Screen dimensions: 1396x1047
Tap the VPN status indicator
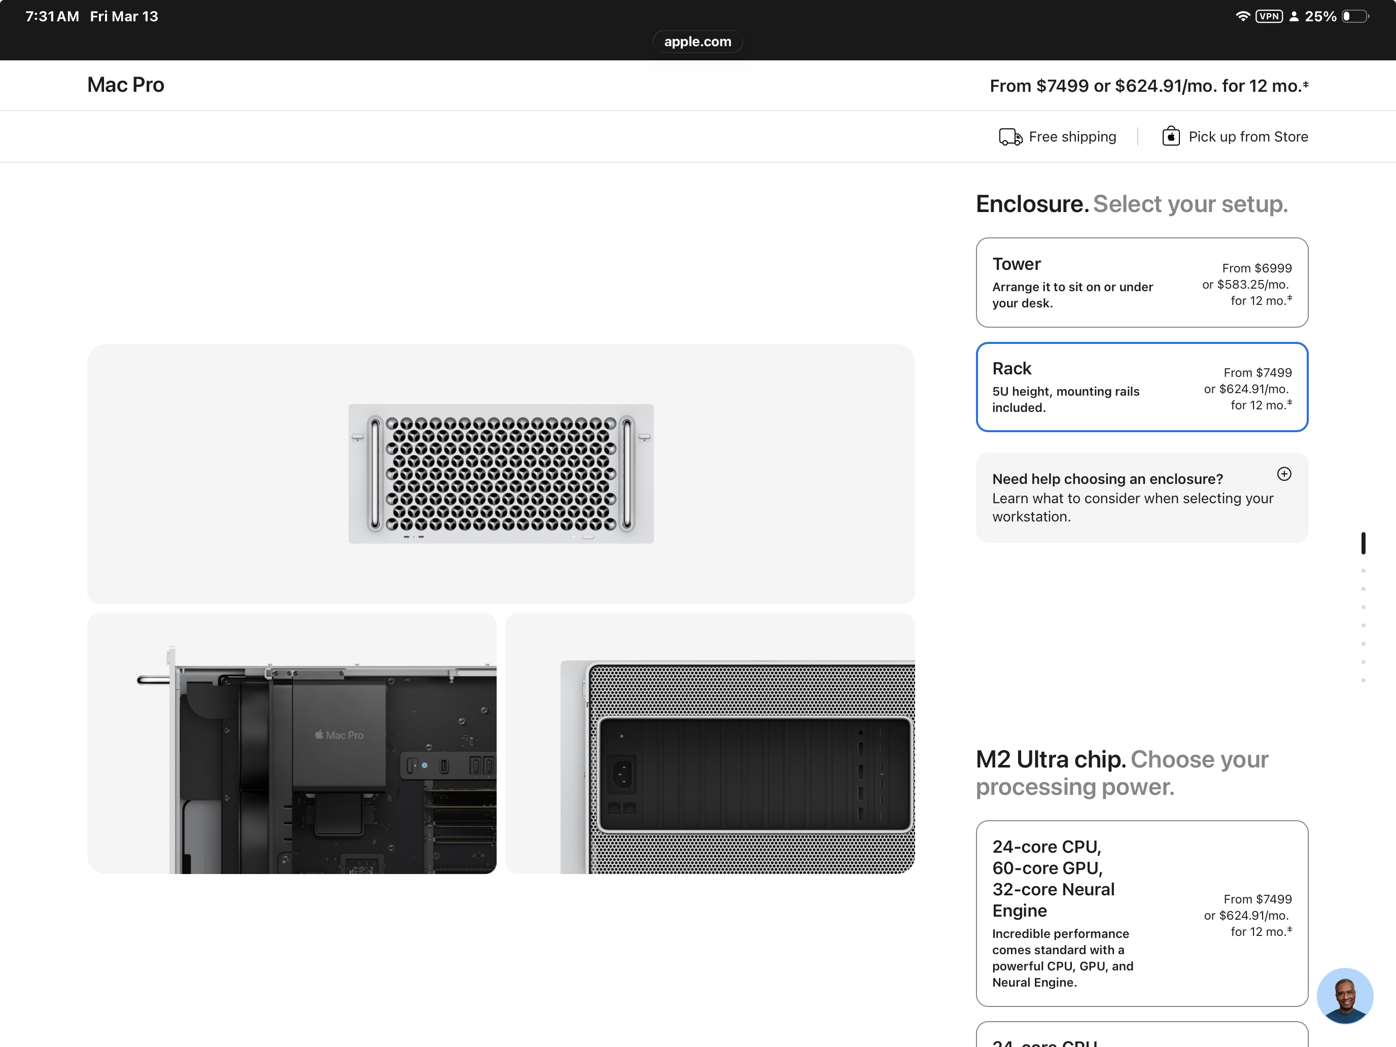pos(1269,16)
